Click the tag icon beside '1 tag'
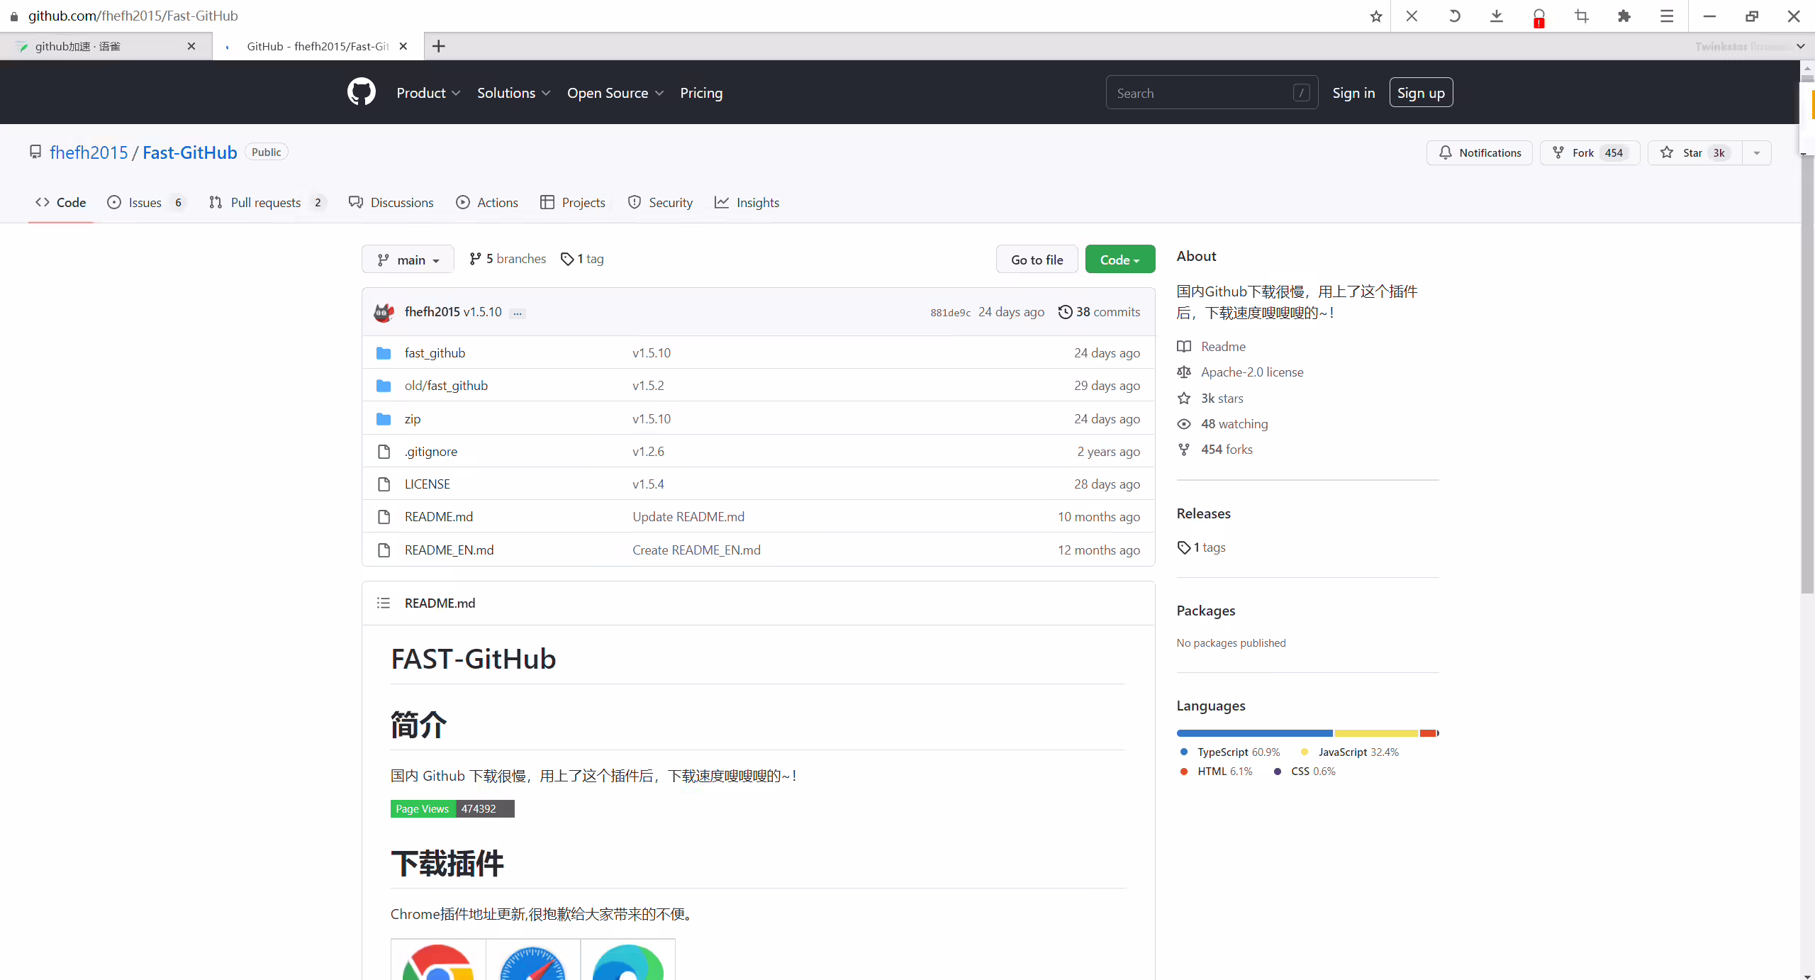 point(567,259)
